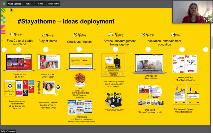Click the 29 March timeline marker dot
This screenshot has height=133, width=213.
(x=148, y=49)
